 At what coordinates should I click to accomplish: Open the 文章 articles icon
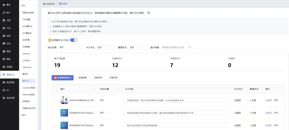pos(4,20)
